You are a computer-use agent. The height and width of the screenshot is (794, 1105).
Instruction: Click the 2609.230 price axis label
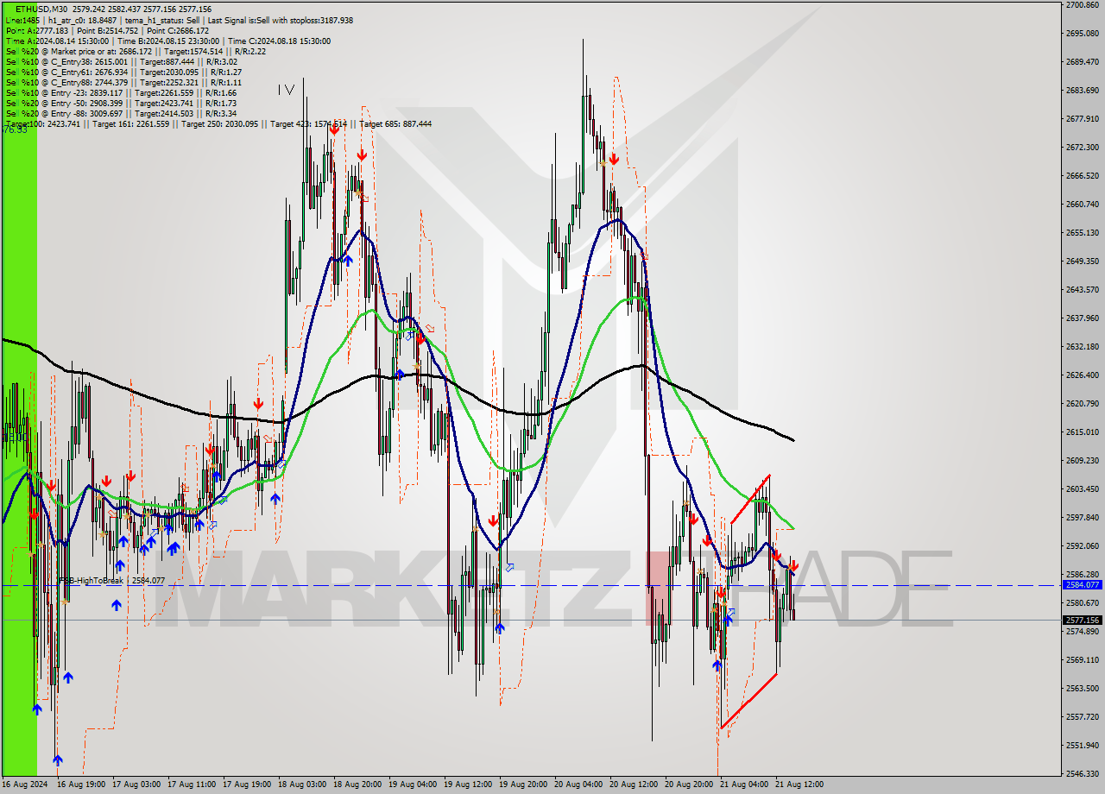(x=1083, y=461)
